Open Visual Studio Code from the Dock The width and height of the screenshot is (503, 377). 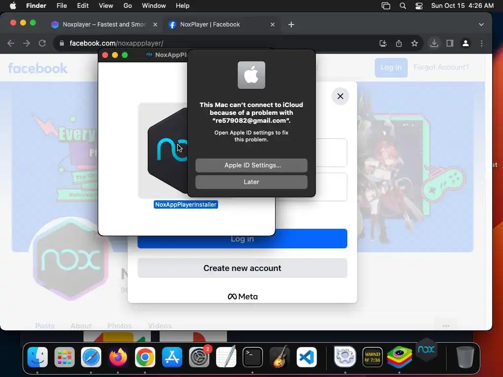click(x=307, y=357)
